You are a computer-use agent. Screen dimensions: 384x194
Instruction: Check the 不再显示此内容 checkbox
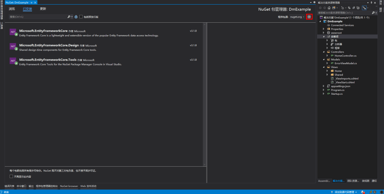point(11,176)
